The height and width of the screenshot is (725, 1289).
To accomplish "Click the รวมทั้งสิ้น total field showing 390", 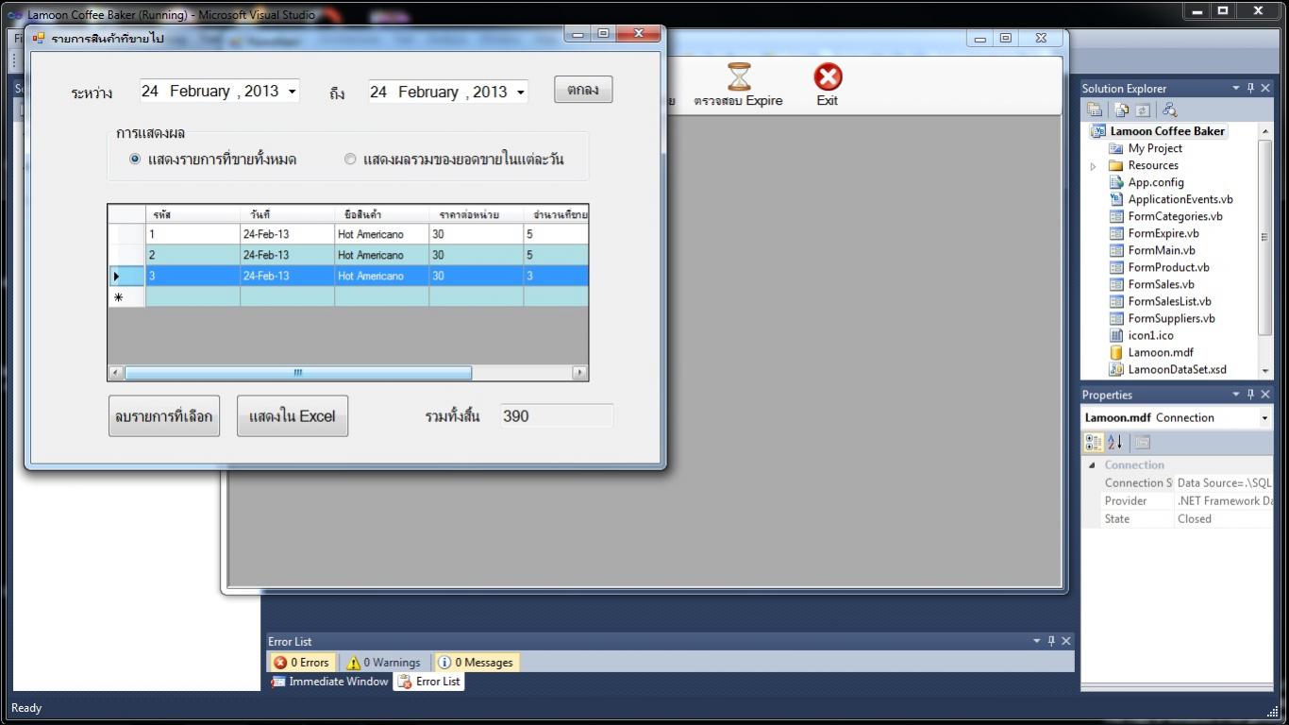I will tap(557, 416).
